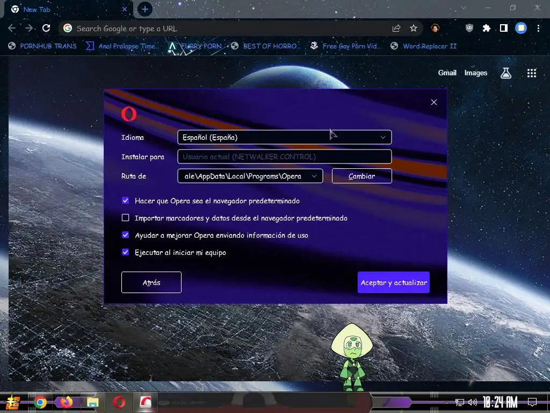Click Aceptar y actualizar button
Screen dimensions: 550x413
(x=394, y=282)
